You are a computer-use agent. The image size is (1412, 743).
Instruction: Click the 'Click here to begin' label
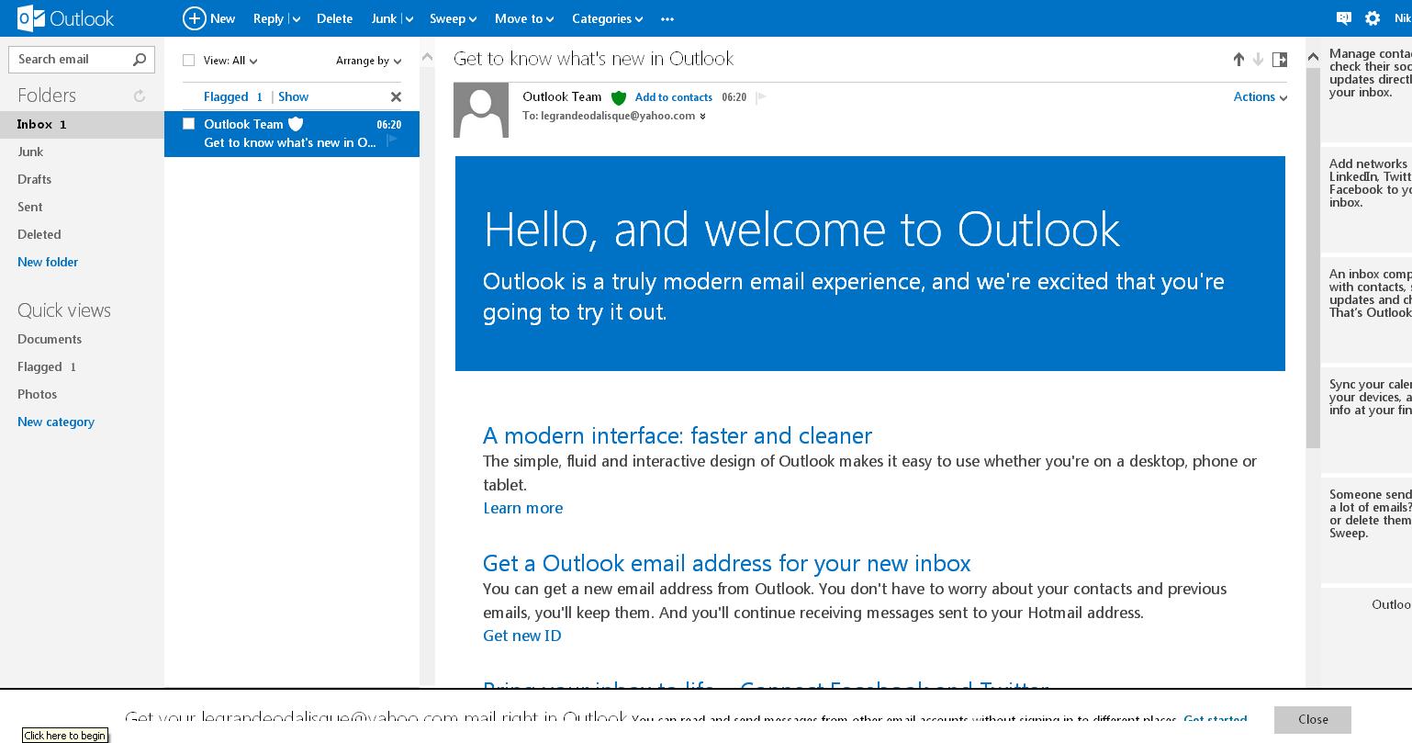[x=65, y=736]
